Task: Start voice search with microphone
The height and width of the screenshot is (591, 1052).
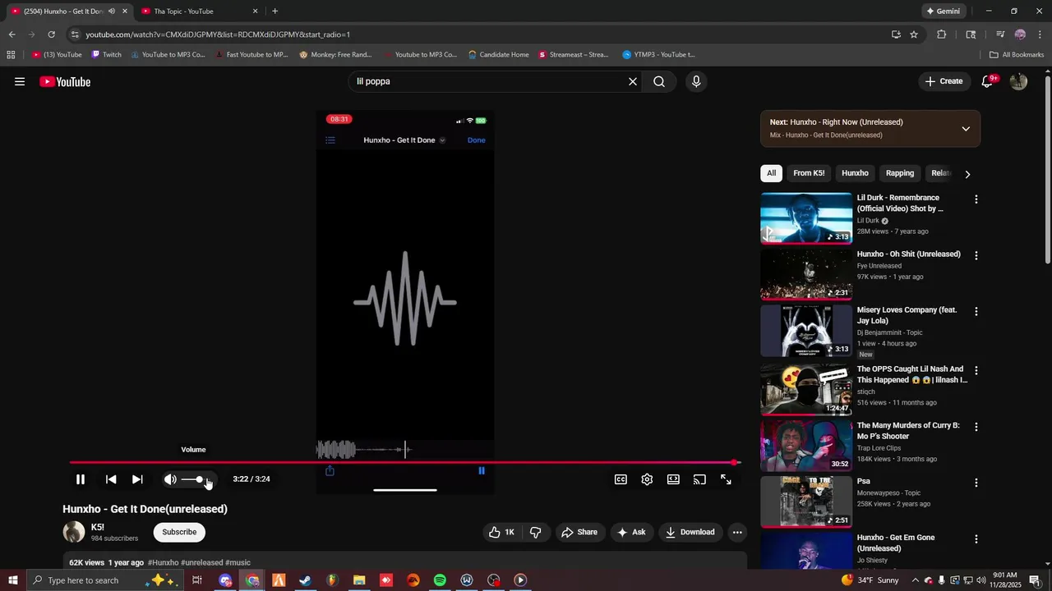Action: tap(696, 82)
